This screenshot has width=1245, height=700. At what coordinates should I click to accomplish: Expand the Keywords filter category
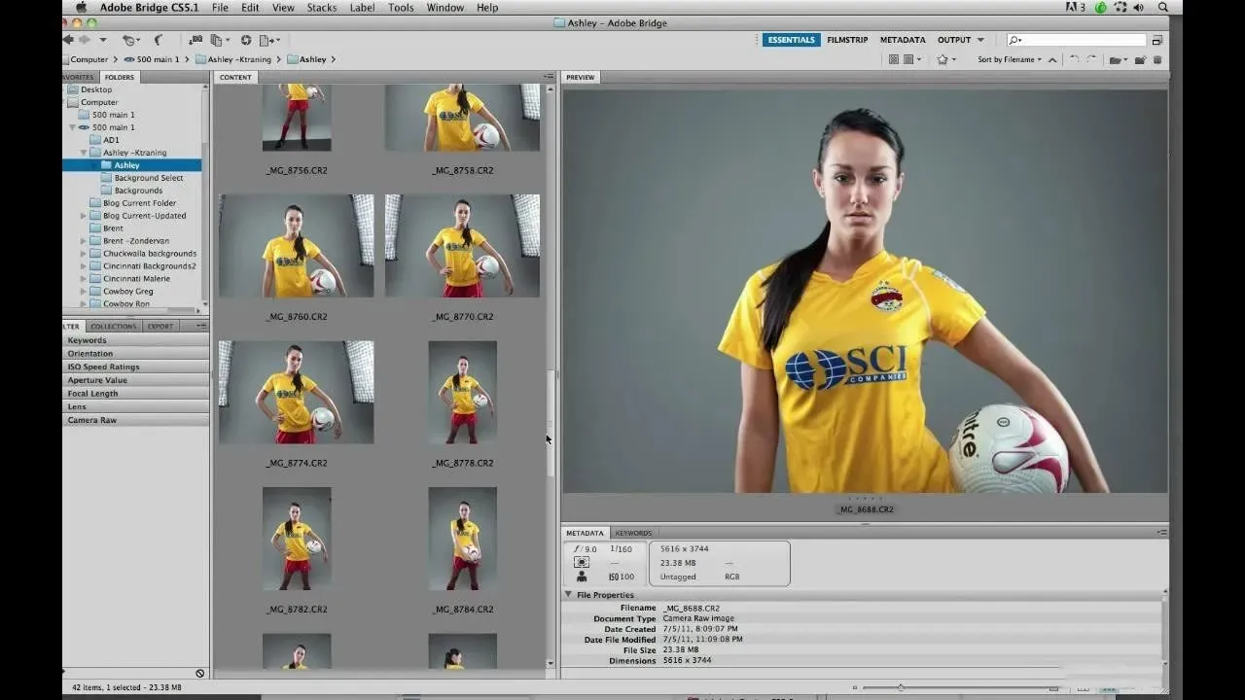[135, 340]
